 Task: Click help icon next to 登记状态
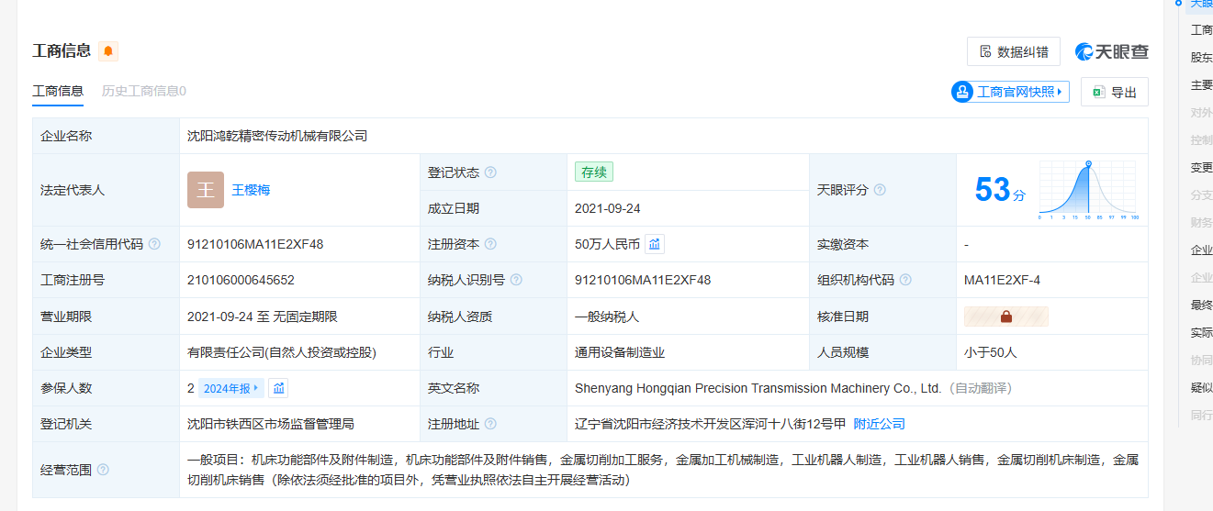coord(490,172)
